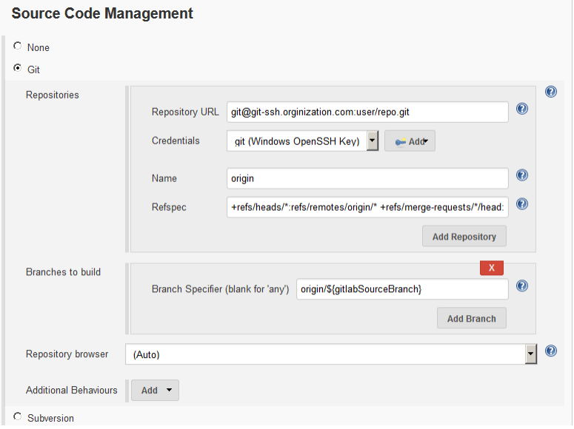Show help for the Name field
The height and width of the screenshot is (429, 574).
[x=521, y=175]
